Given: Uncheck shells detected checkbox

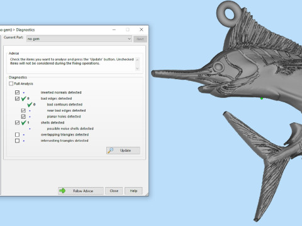Looking at the screenshot, I should pyautogui.click(x=17, y=122).
